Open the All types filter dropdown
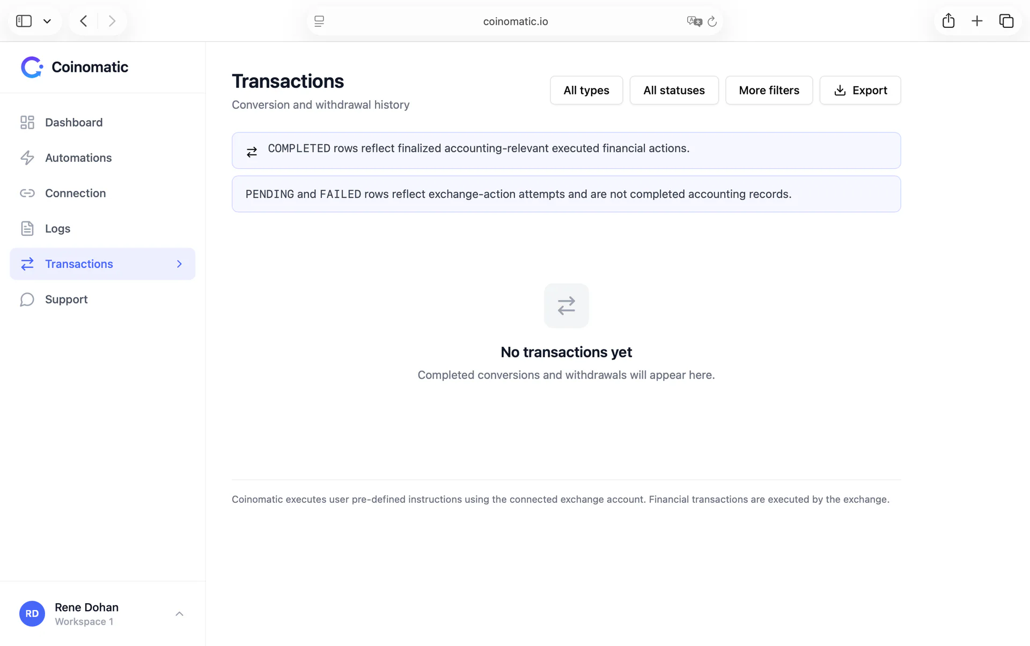This screenshot has width=1030, height=646. pos(586,90)
